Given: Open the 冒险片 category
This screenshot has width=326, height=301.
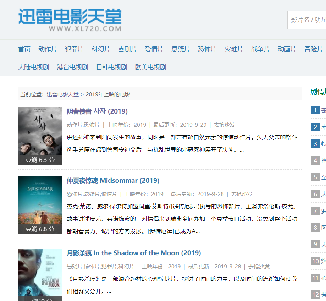Looking at the screenshot, I should (x=314, y=49).
